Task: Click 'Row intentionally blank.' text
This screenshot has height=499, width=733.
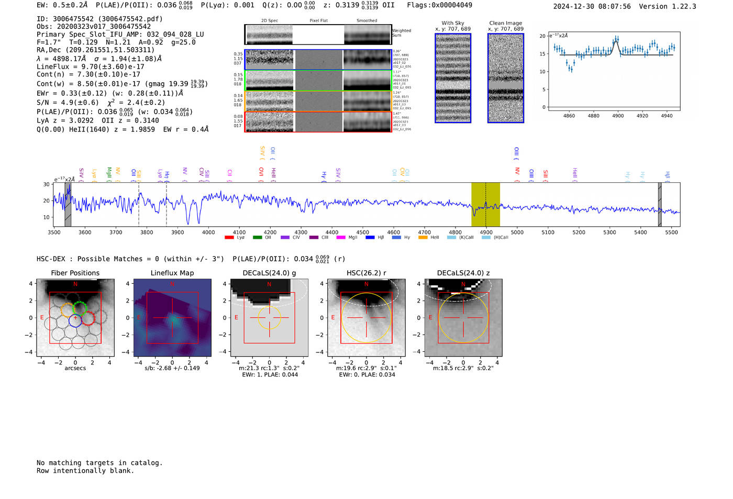Action: coord(85,471)
